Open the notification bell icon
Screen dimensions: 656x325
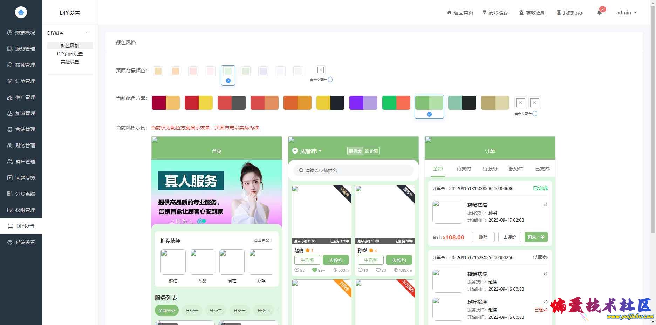[599, 13]
